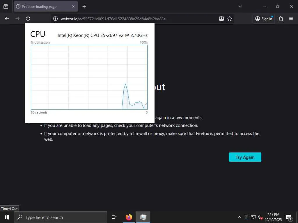Go forward one page
Viewport: 298px width, 223px height.
17,19
